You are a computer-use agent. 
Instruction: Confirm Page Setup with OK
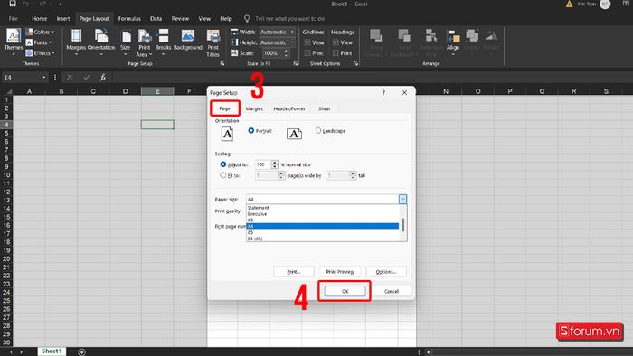[x=345, y=291]
